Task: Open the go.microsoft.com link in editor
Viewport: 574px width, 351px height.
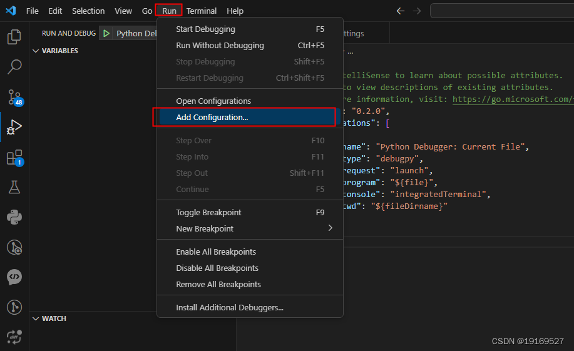Action: pyautogui.click(x=513, y=99)
